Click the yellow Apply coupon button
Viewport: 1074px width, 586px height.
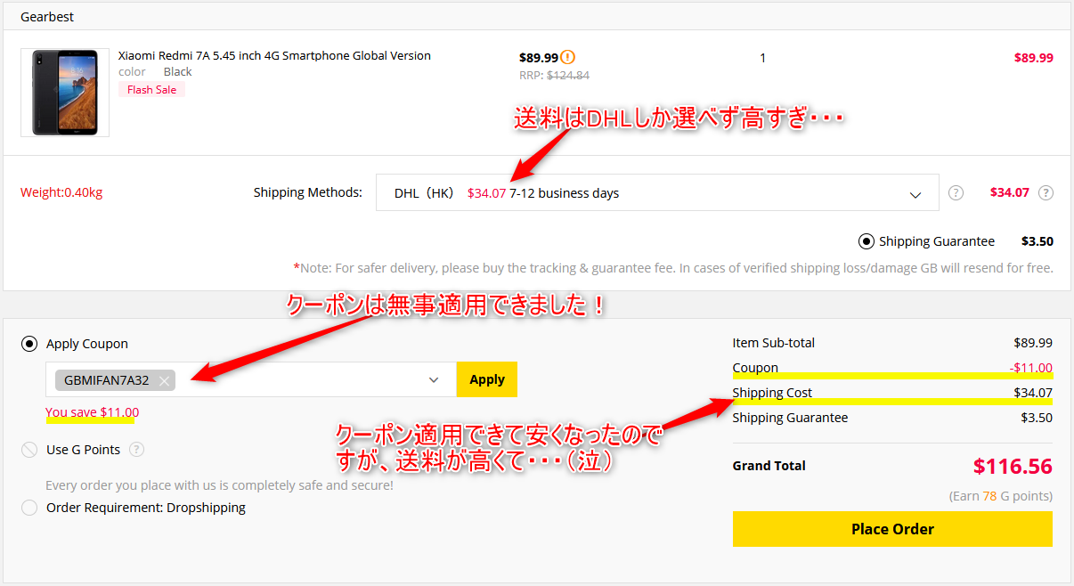tap(487, 379)
